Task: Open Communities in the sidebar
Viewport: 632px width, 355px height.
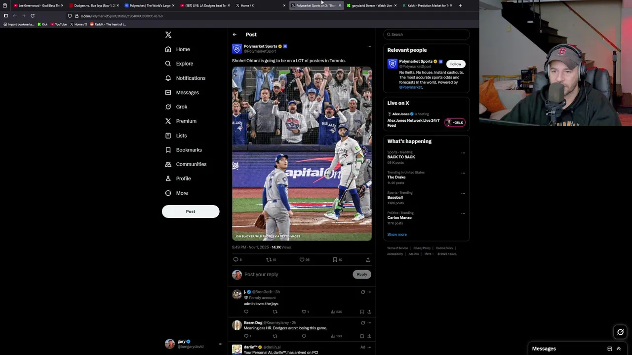Action: point(186,164)
